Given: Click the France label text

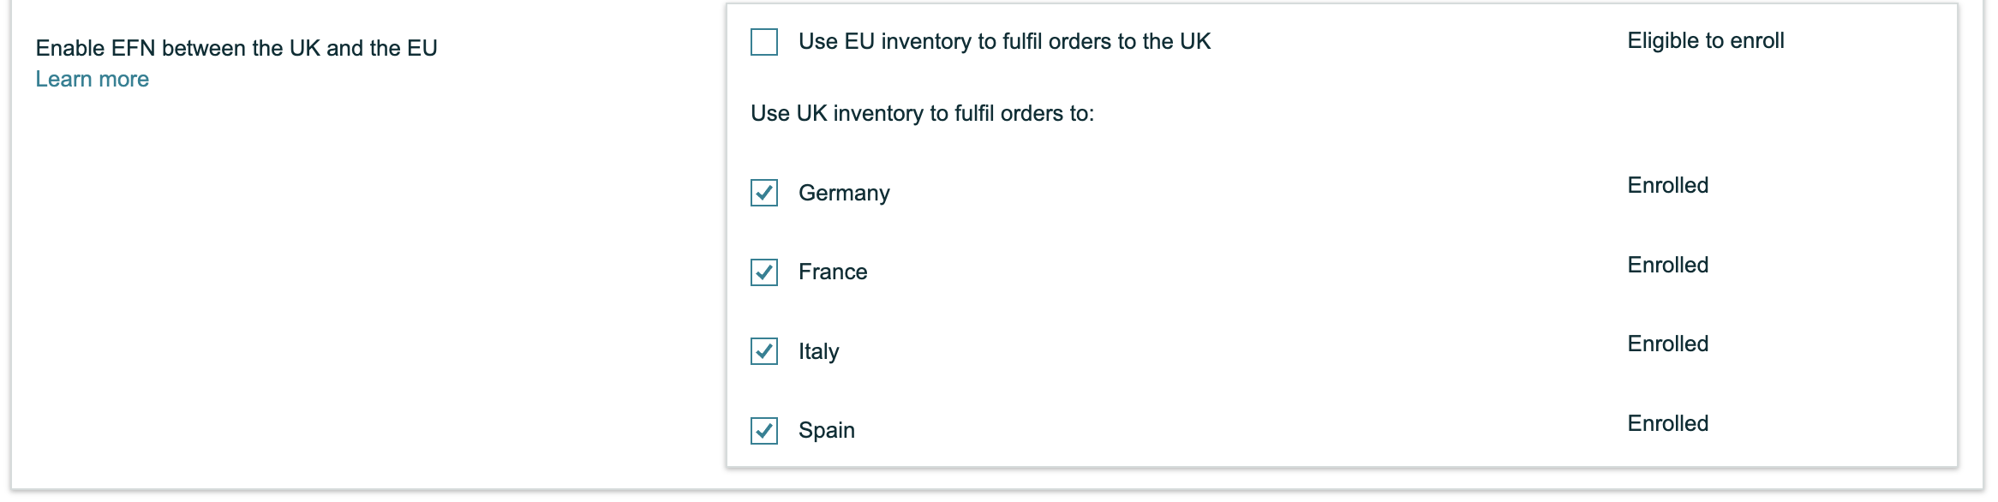Looking at the screenshot, I should pos(833,272).
